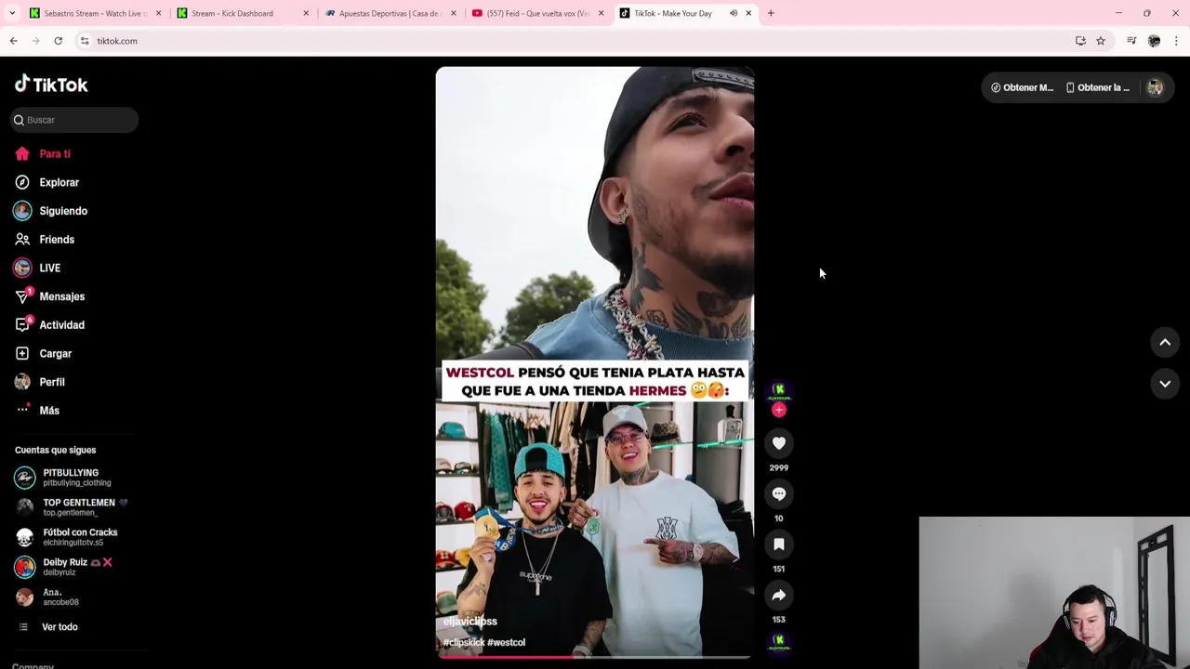Image resolution: width=1190 pixels, height=669 pixels.
Task: Open TOP GENTLEMEN followed account
Action: coord(76,507)
